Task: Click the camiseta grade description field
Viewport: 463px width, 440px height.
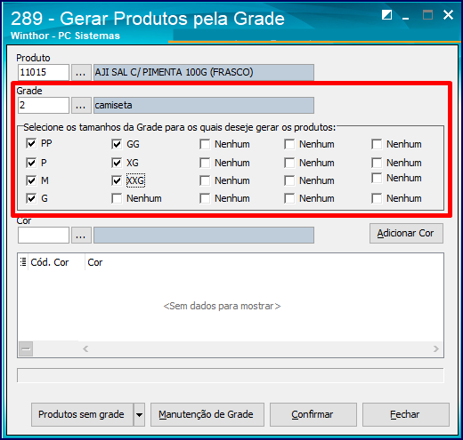Action: (204, 105)
